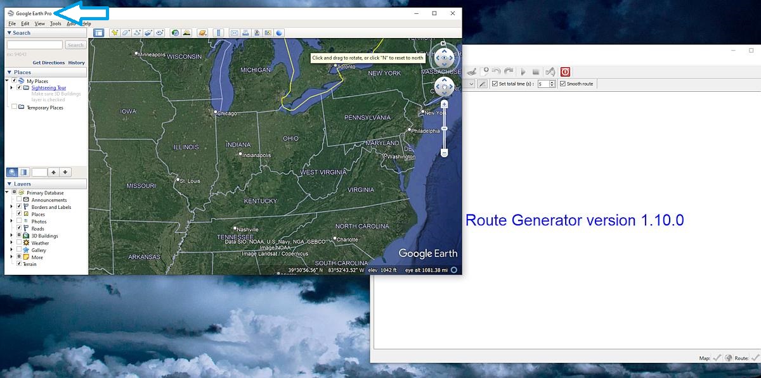
Task: Open the Edit menu
Action: pyautogui.click(x=25, y=23)
